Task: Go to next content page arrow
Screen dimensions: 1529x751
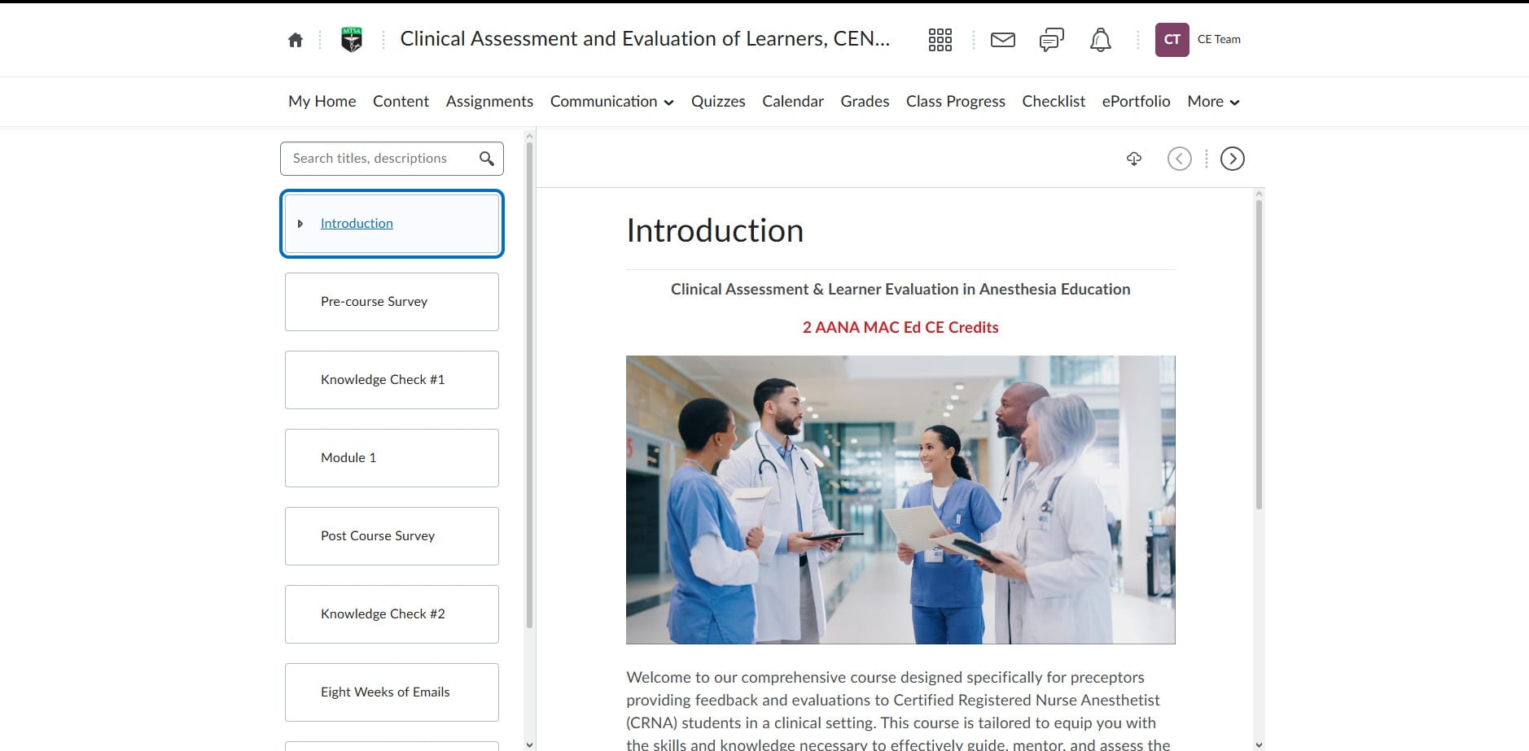Action: coord(1232,159)
